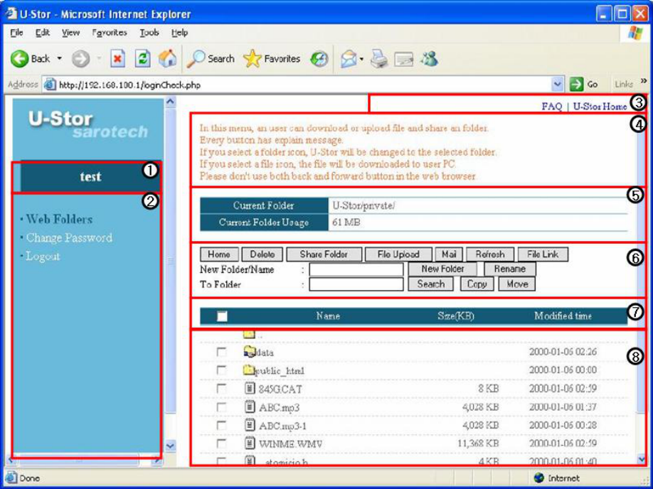Expand the address bar dropdown
Viewport: 653px width, 489px height.
coord(558,85)
